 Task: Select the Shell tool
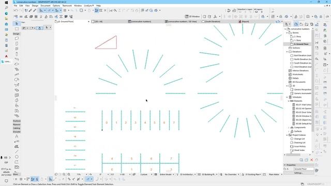pos(17,85)
